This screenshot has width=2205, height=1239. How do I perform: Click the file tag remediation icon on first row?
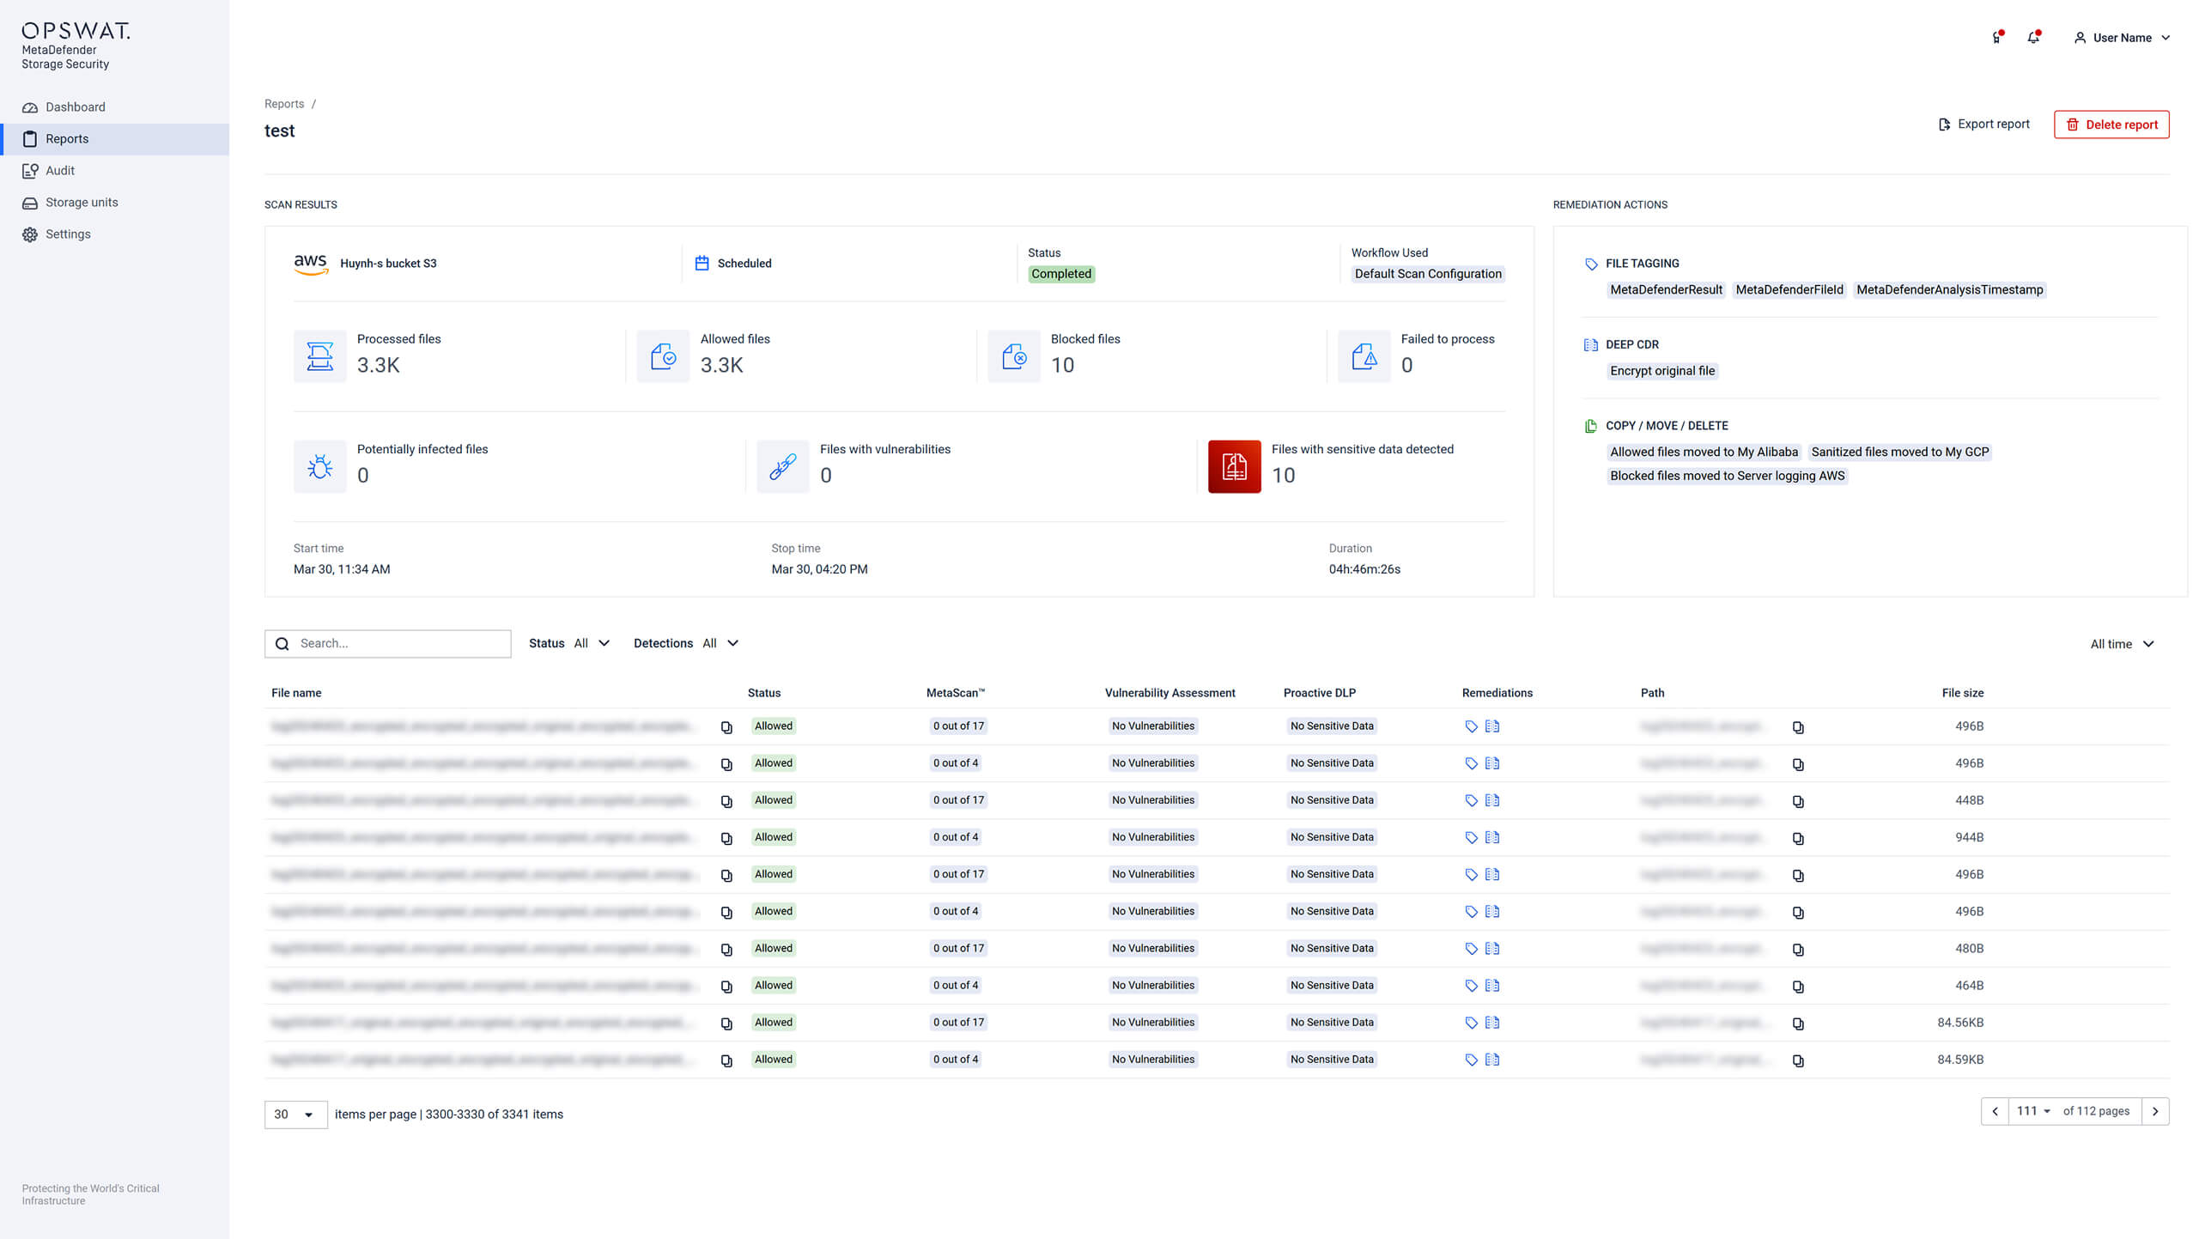click(1470, 726)
